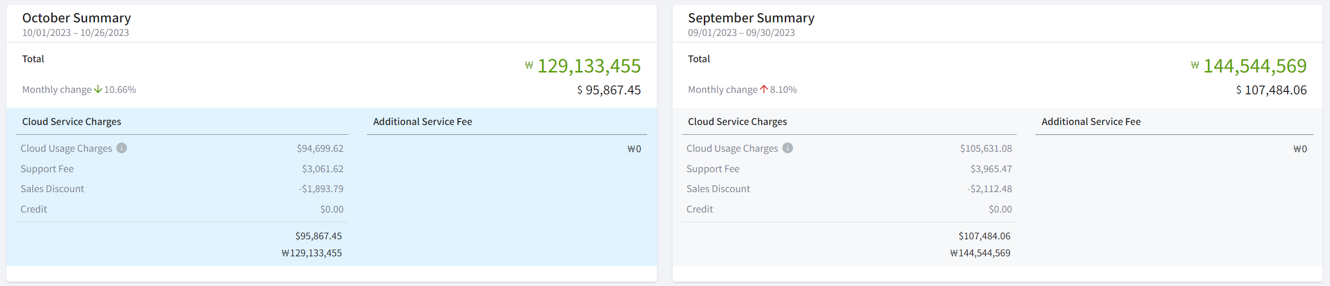
Task: Click the Additional Service Fee header in September
Action: (1091, 122)
